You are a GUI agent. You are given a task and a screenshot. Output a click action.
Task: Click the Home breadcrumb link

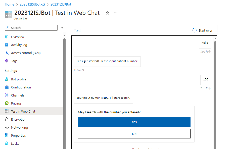10,4
